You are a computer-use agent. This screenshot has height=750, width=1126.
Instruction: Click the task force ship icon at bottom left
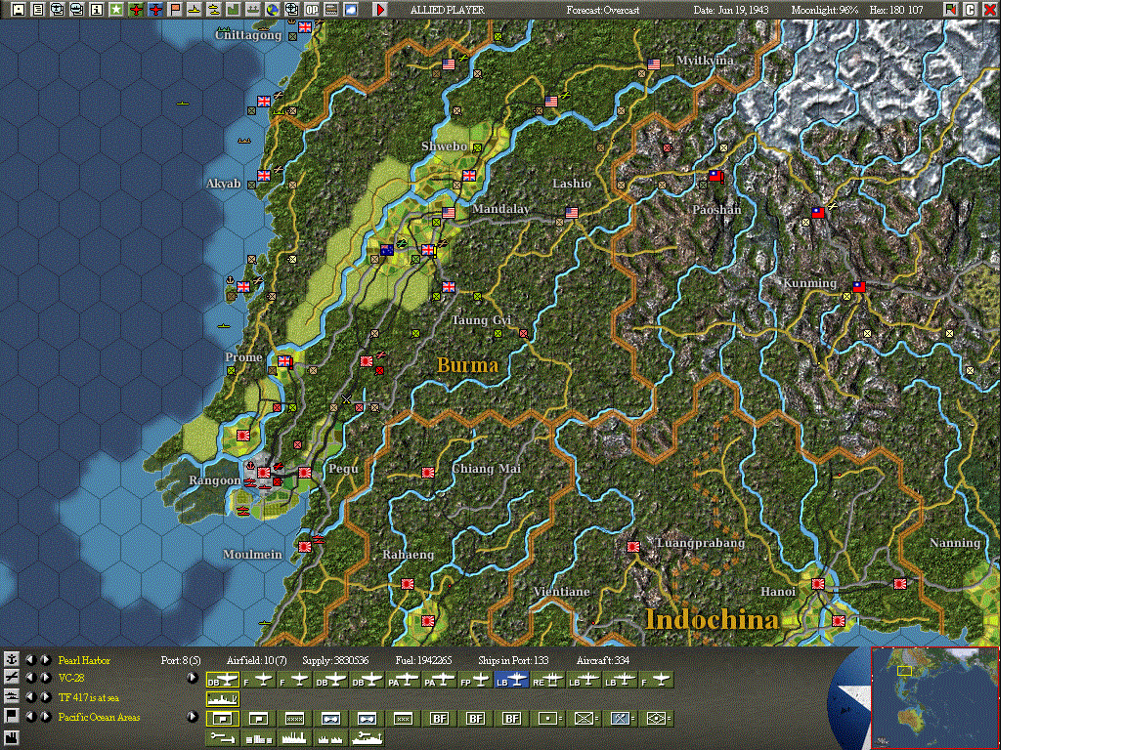[x=12, y=696]
